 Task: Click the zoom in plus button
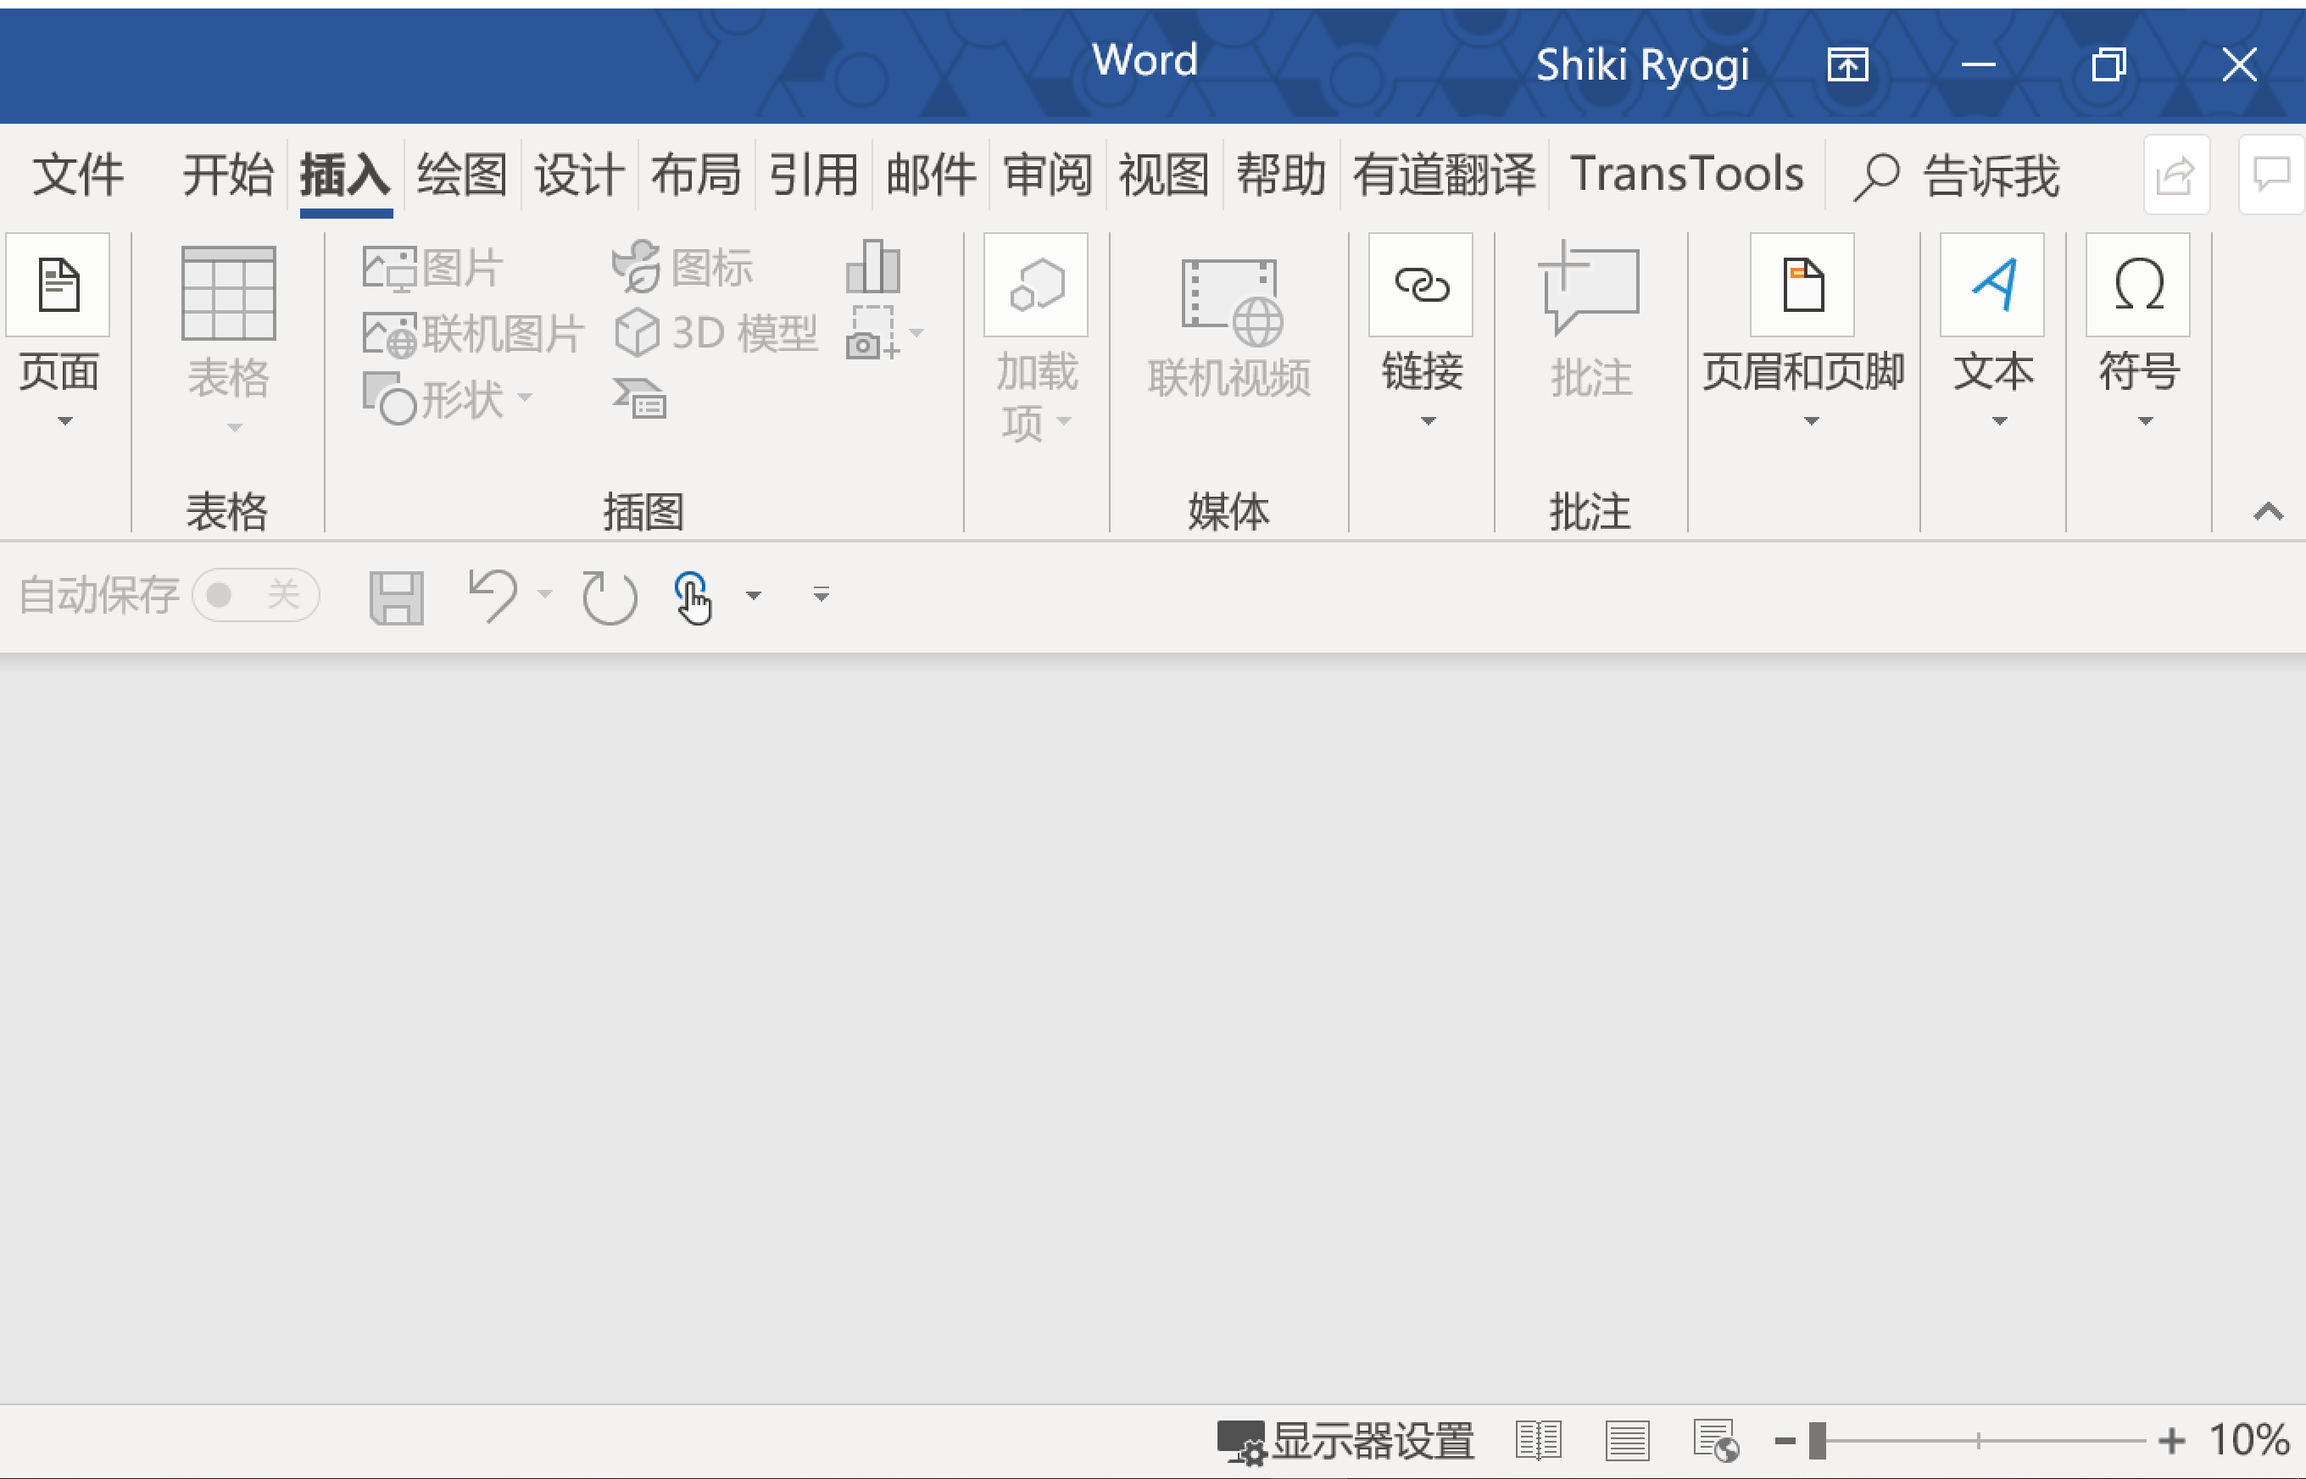[2171, 1441]
